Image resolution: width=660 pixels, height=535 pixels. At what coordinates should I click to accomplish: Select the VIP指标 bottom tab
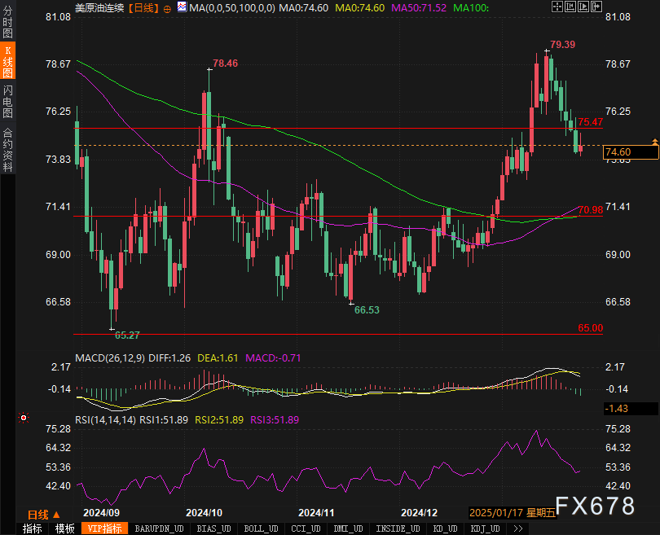click(x=104, y=528)
